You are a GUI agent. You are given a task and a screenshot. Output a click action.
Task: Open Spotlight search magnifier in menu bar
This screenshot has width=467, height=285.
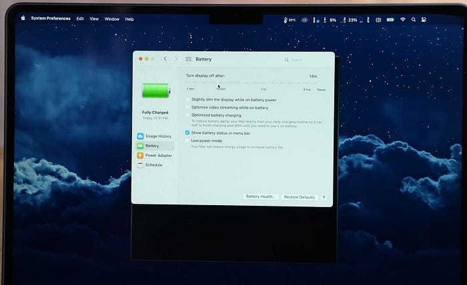pos(414,19)
